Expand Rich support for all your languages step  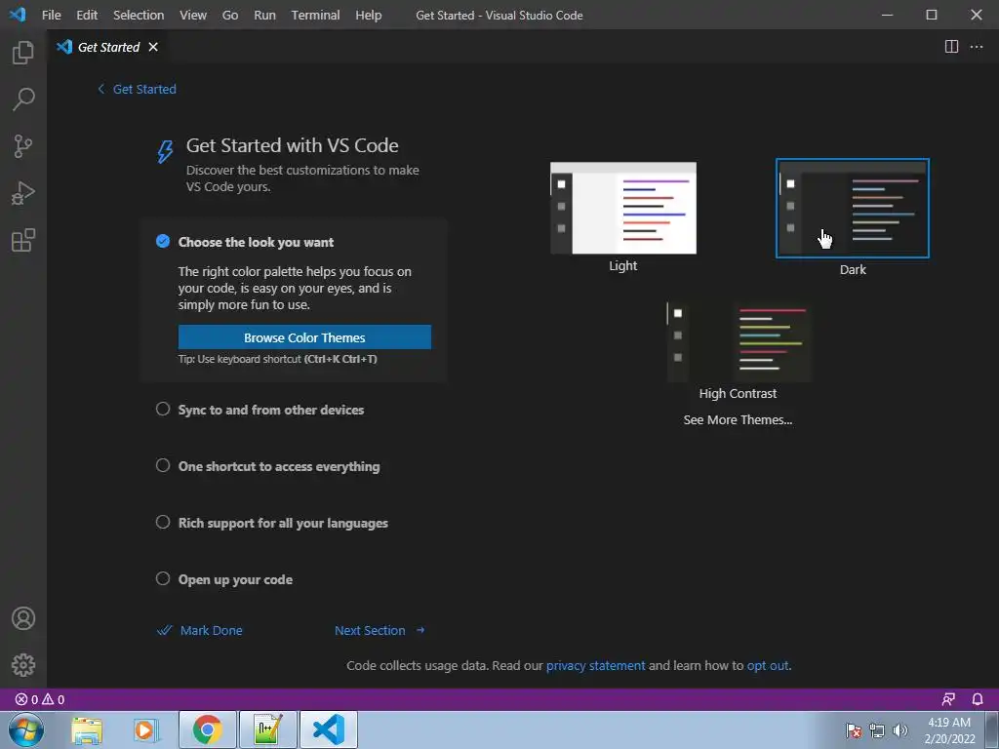point(283,524)
